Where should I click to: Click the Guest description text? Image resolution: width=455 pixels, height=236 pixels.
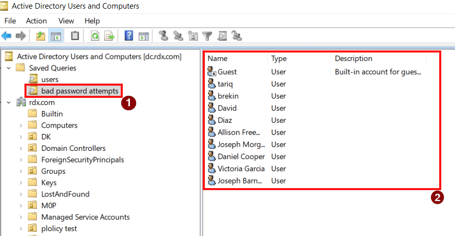coord(378,72)
